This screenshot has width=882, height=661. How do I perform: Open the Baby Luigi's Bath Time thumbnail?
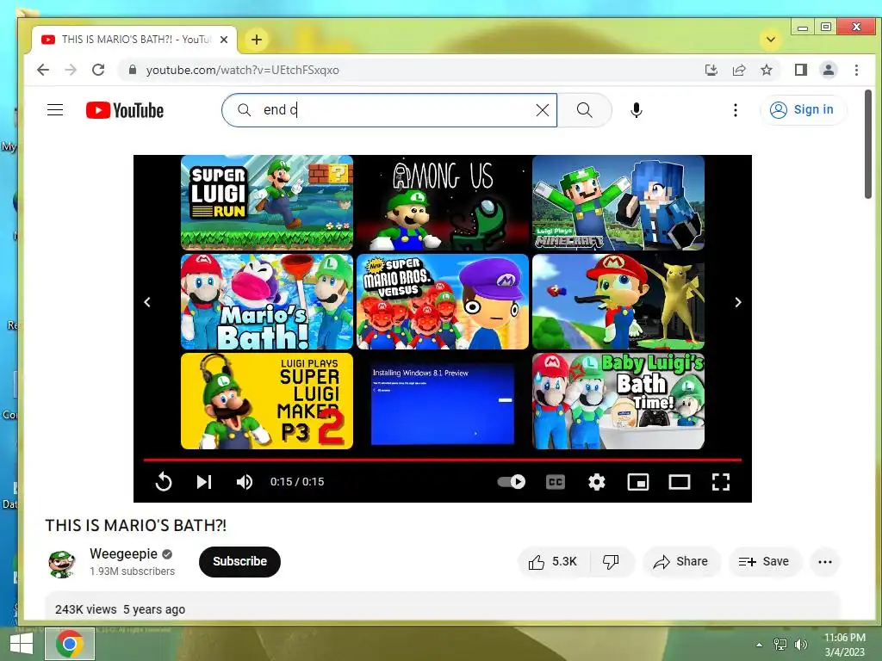pos(618,401)
